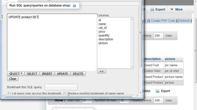
Task: Click the UPDATE button
Action: (x=62, y=74)
